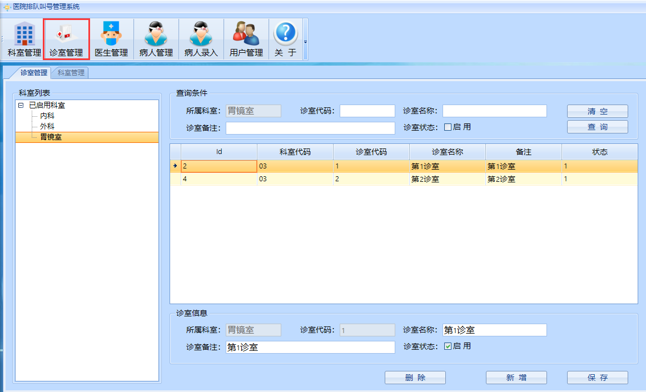Click the 查询 search button
Screen dimensions: 646x392
pyautogui.click(x=598, y=127)
